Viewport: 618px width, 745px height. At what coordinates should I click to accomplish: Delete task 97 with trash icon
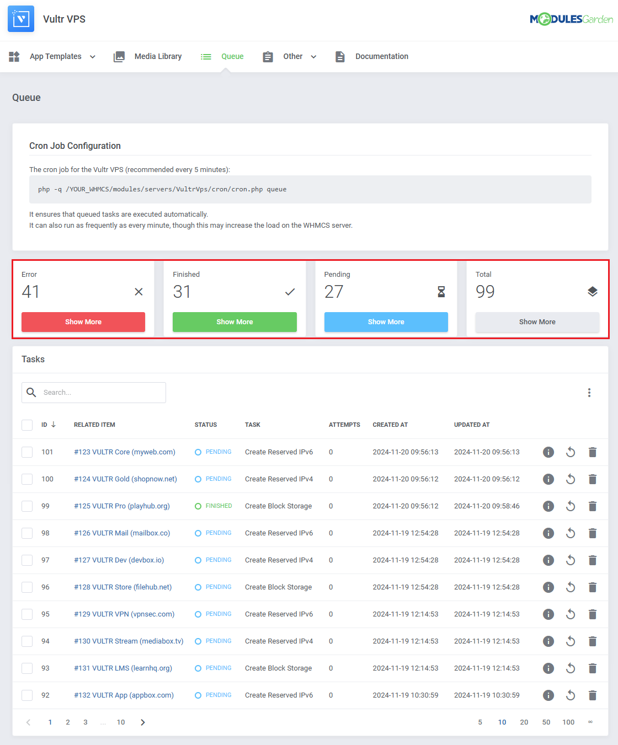click(593, 560)
